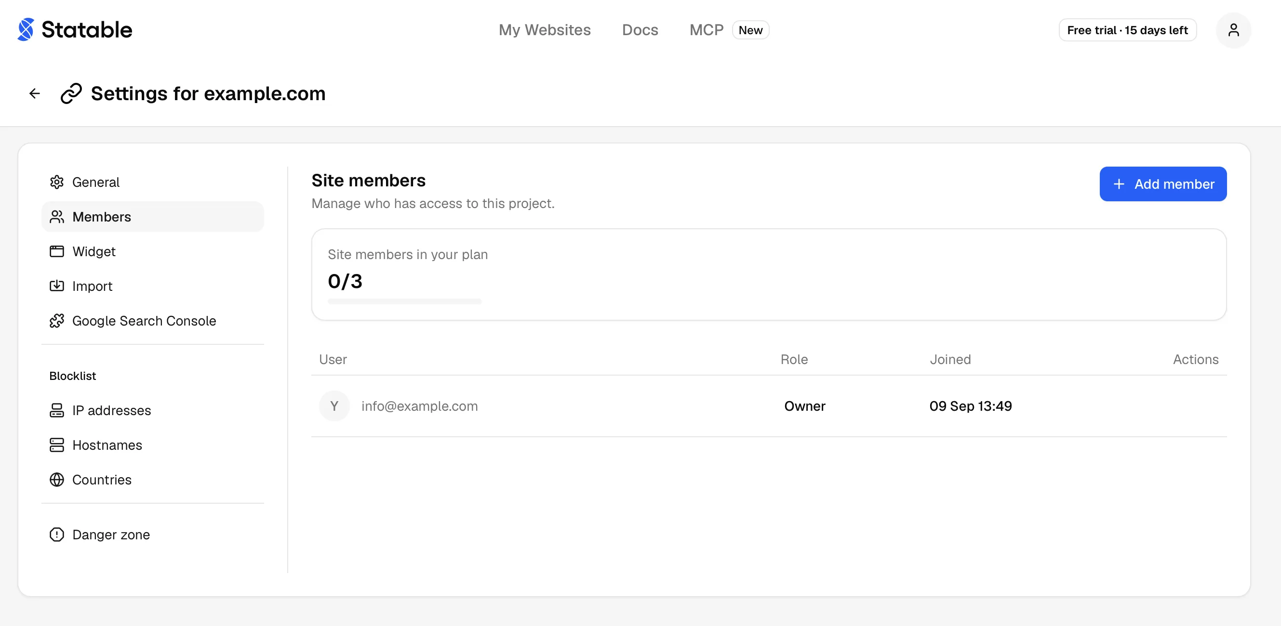This screenshot has height=626, width=1281.
Task: Click the plus icon in Add member
Action: pos(1119,184)
